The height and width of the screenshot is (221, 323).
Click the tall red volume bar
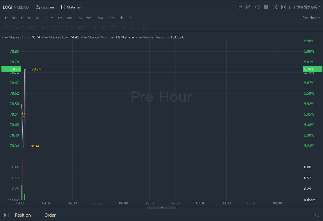[22, 179]
